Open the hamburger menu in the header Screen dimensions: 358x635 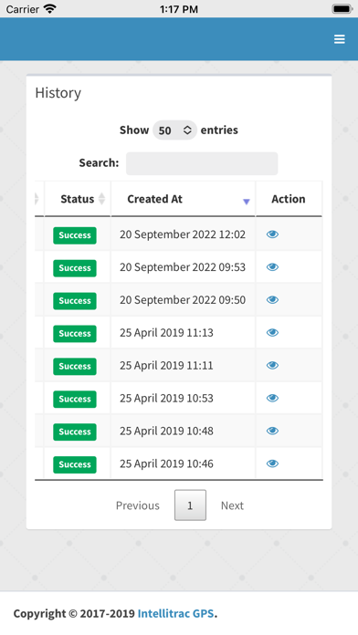click(340, 39)
